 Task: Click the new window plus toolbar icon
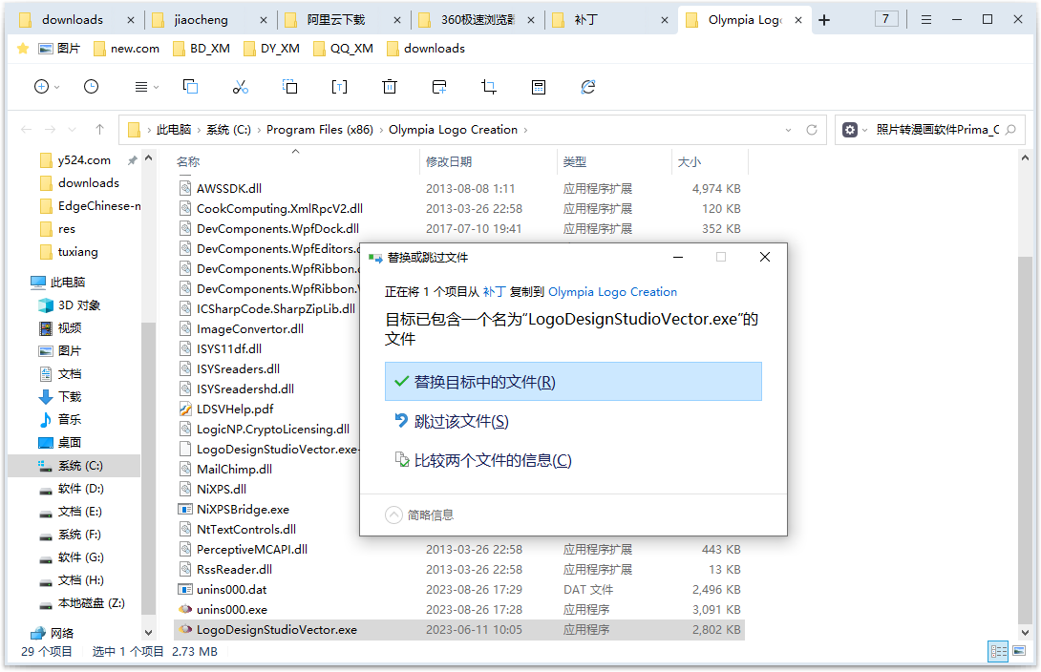[x=438, y=87]
